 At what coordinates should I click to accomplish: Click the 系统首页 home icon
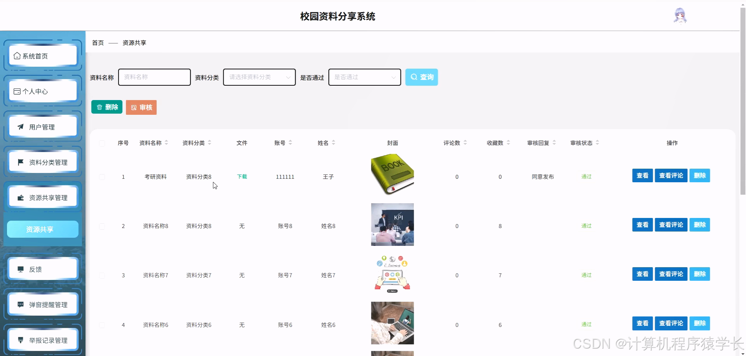pos(17,55)
